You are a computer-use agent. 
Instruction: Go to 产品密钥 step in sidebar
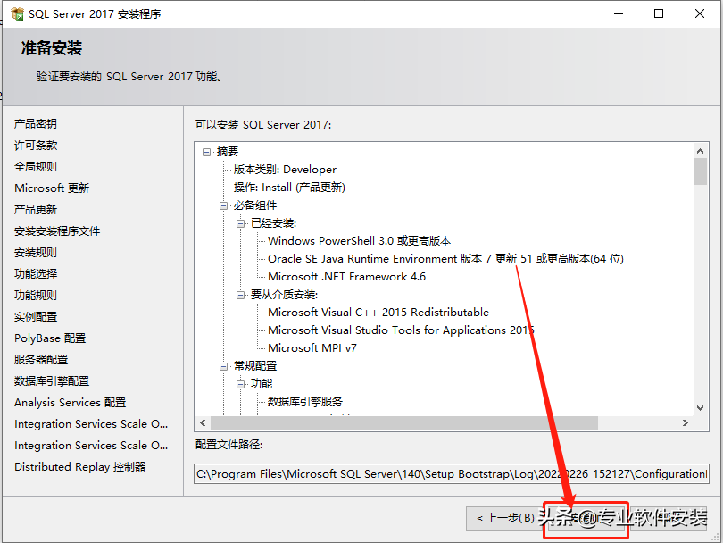tap(36, 123)
